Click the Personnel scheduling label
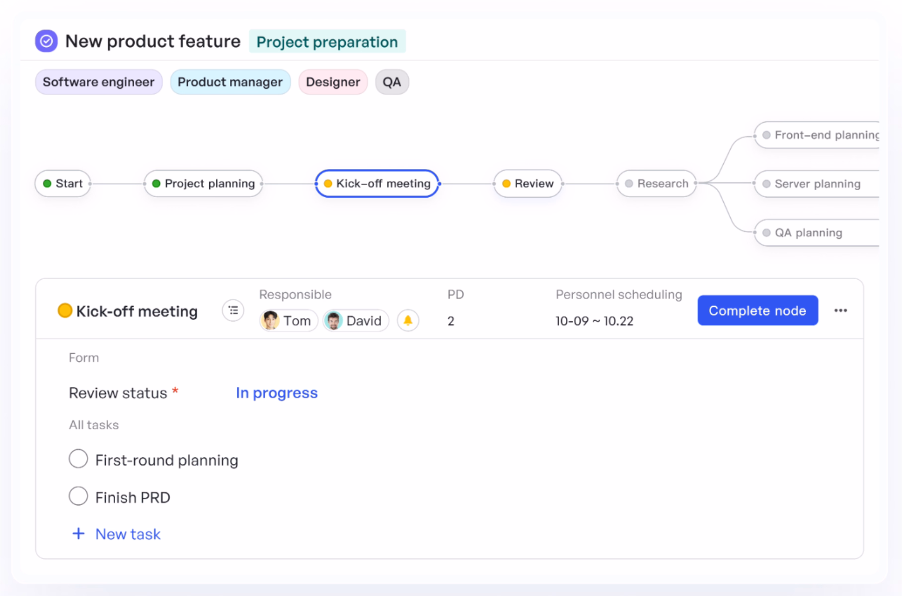Image resolution: width=902 pixels, height=596 pixels. 619,295
